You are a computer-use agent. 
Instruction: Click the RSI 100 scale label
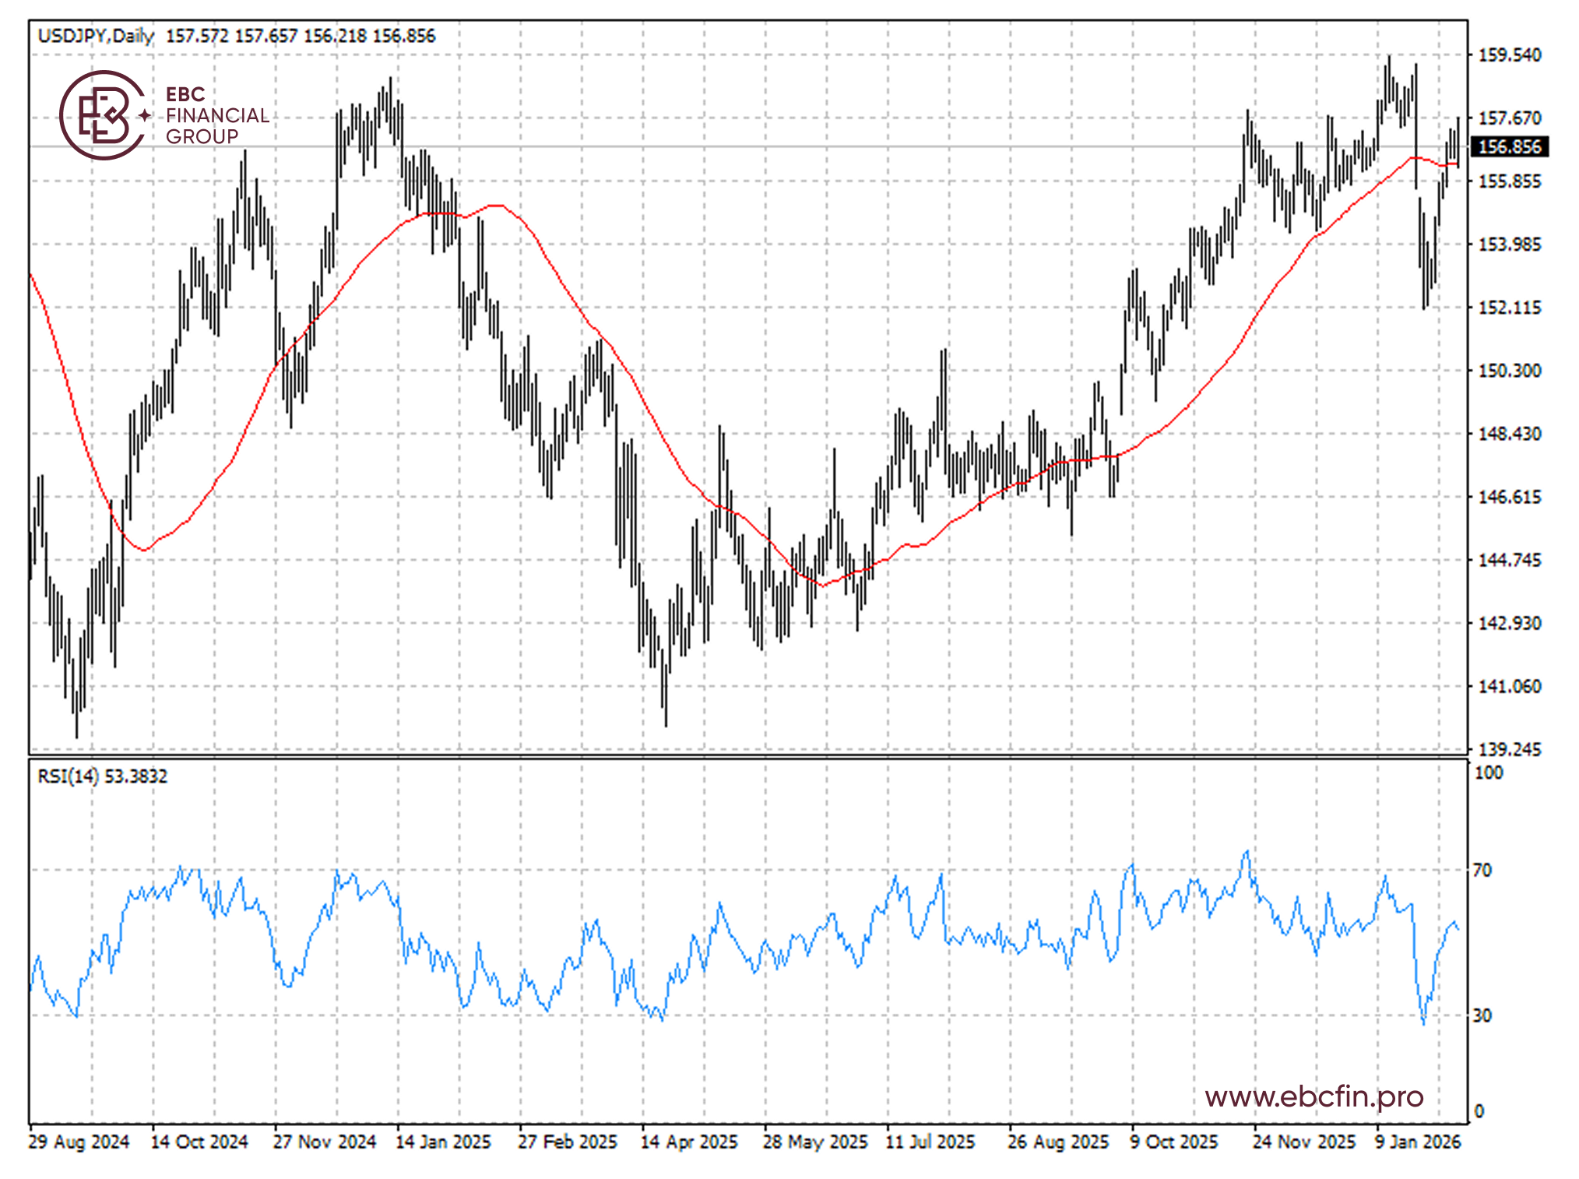pyautogui.click(x=1488, y=773)
